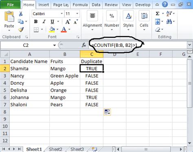Select the Candidate Name header cell
This screenshot has width=193, height=152.
(x=30, y=62)
